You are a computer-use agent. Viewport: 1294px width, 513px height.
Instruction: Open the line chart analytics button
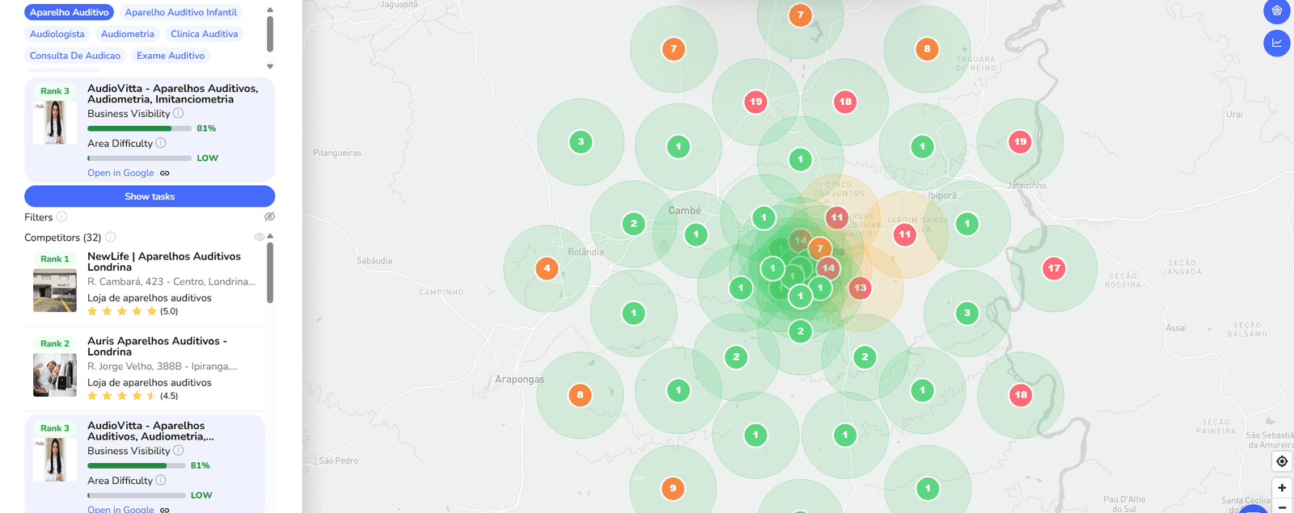tap(1276, 43)
